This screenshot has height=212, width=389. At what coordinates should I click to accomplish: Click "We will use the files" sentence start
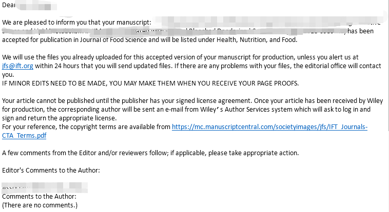click(x=36, y=56)
